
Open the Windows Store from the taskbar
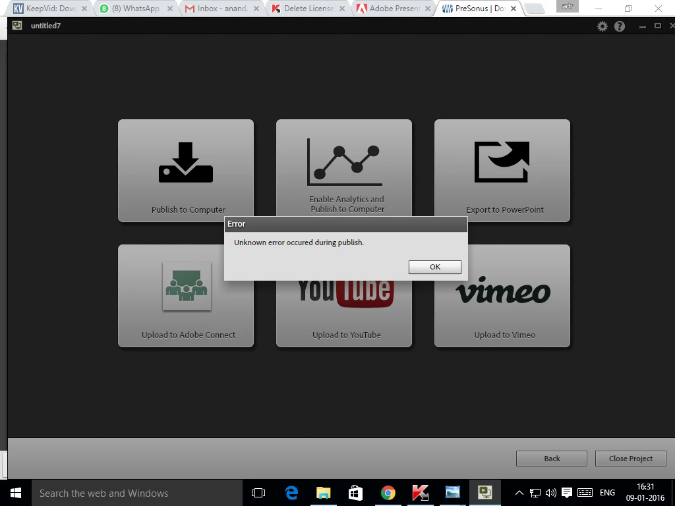[355, 493]
